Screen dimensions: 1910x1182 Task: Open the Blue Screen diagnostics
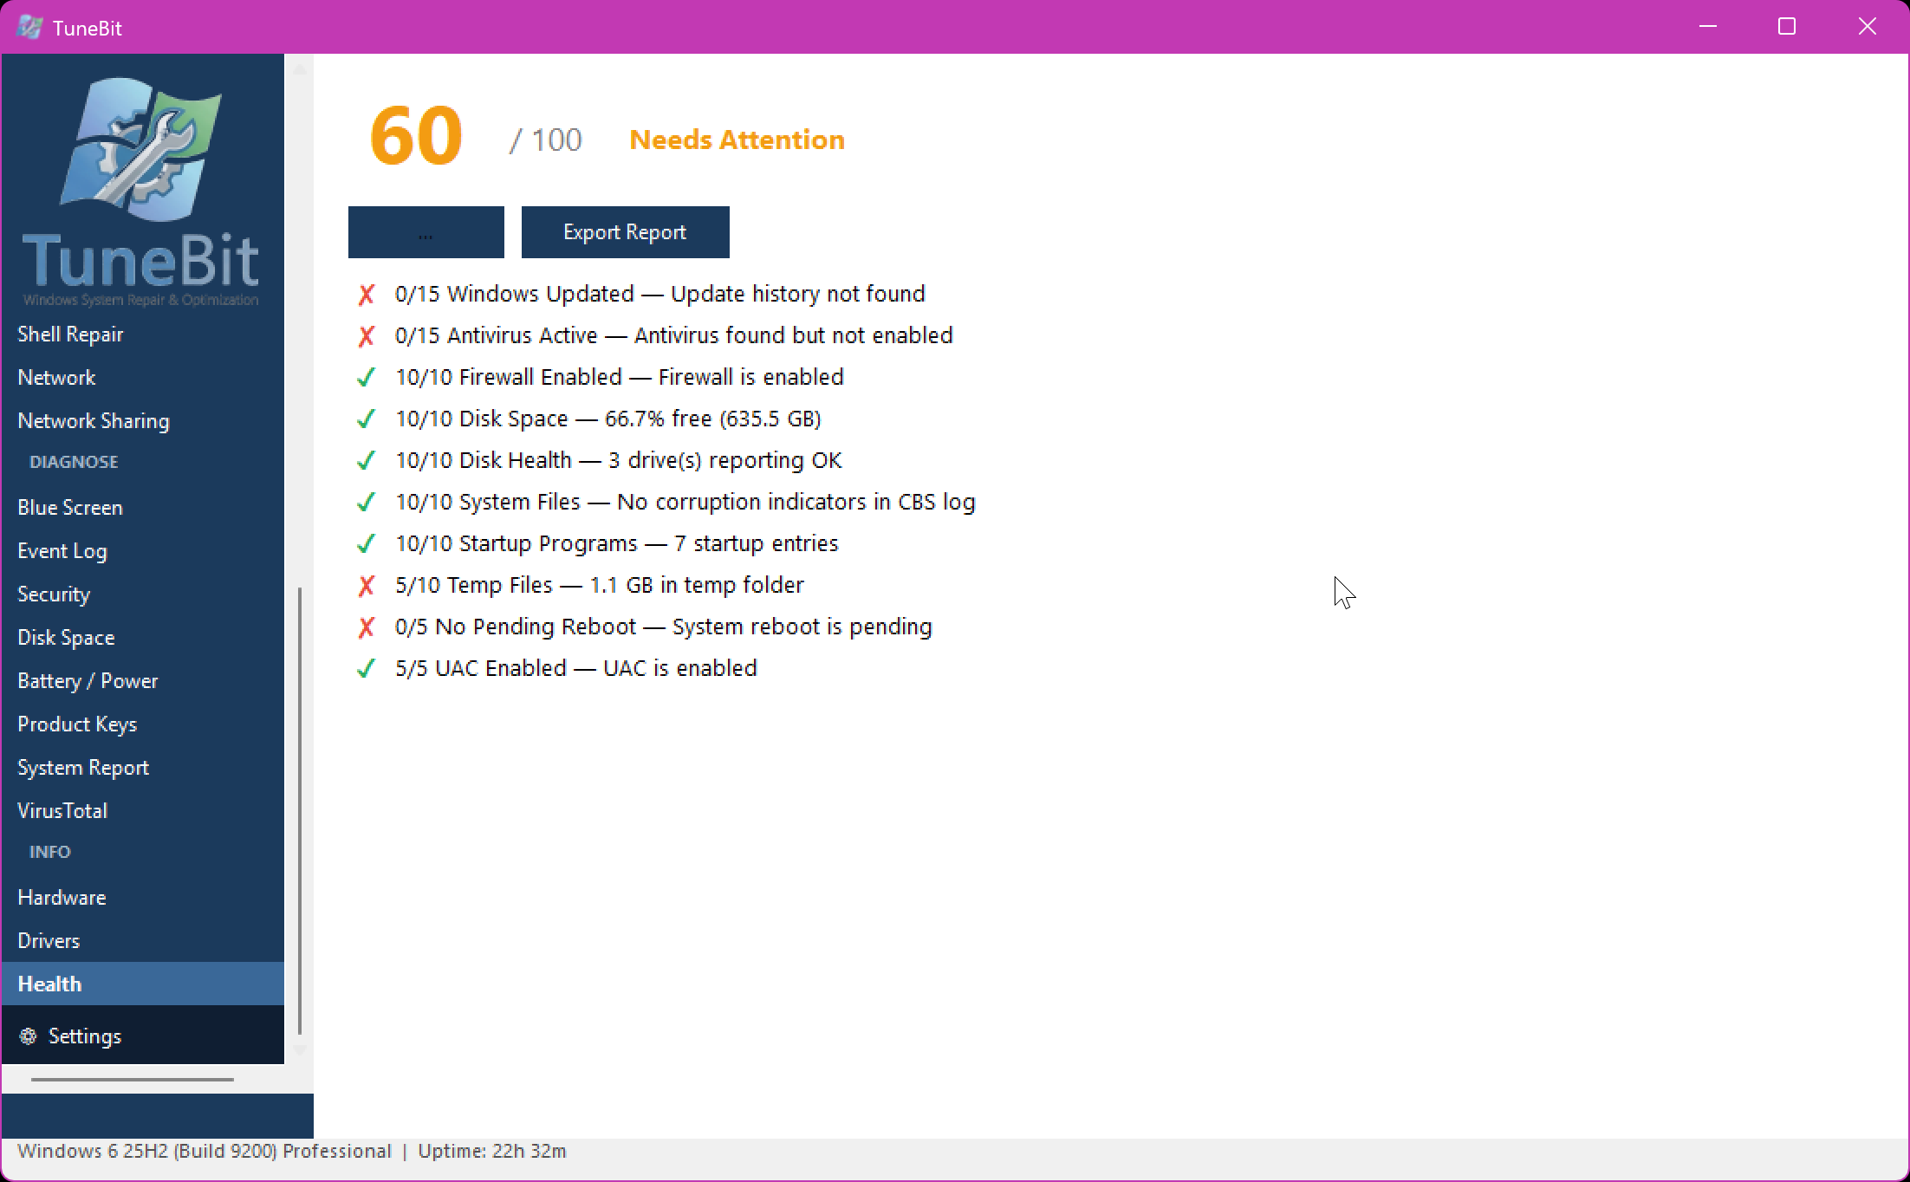pyautogui.click(x=143, y=508)
